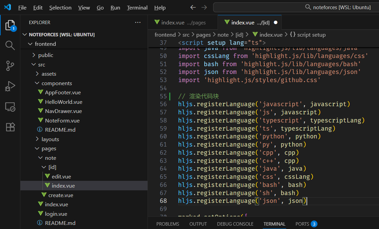Switch to index.vue .../pages tab
This screenshot has width=379, height=229.
click(x=183, y=22)
